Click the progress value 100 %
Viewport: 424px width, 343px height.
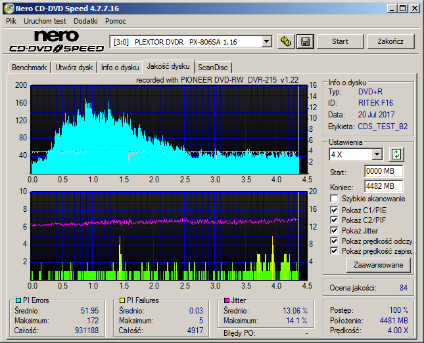click(398, 310)
